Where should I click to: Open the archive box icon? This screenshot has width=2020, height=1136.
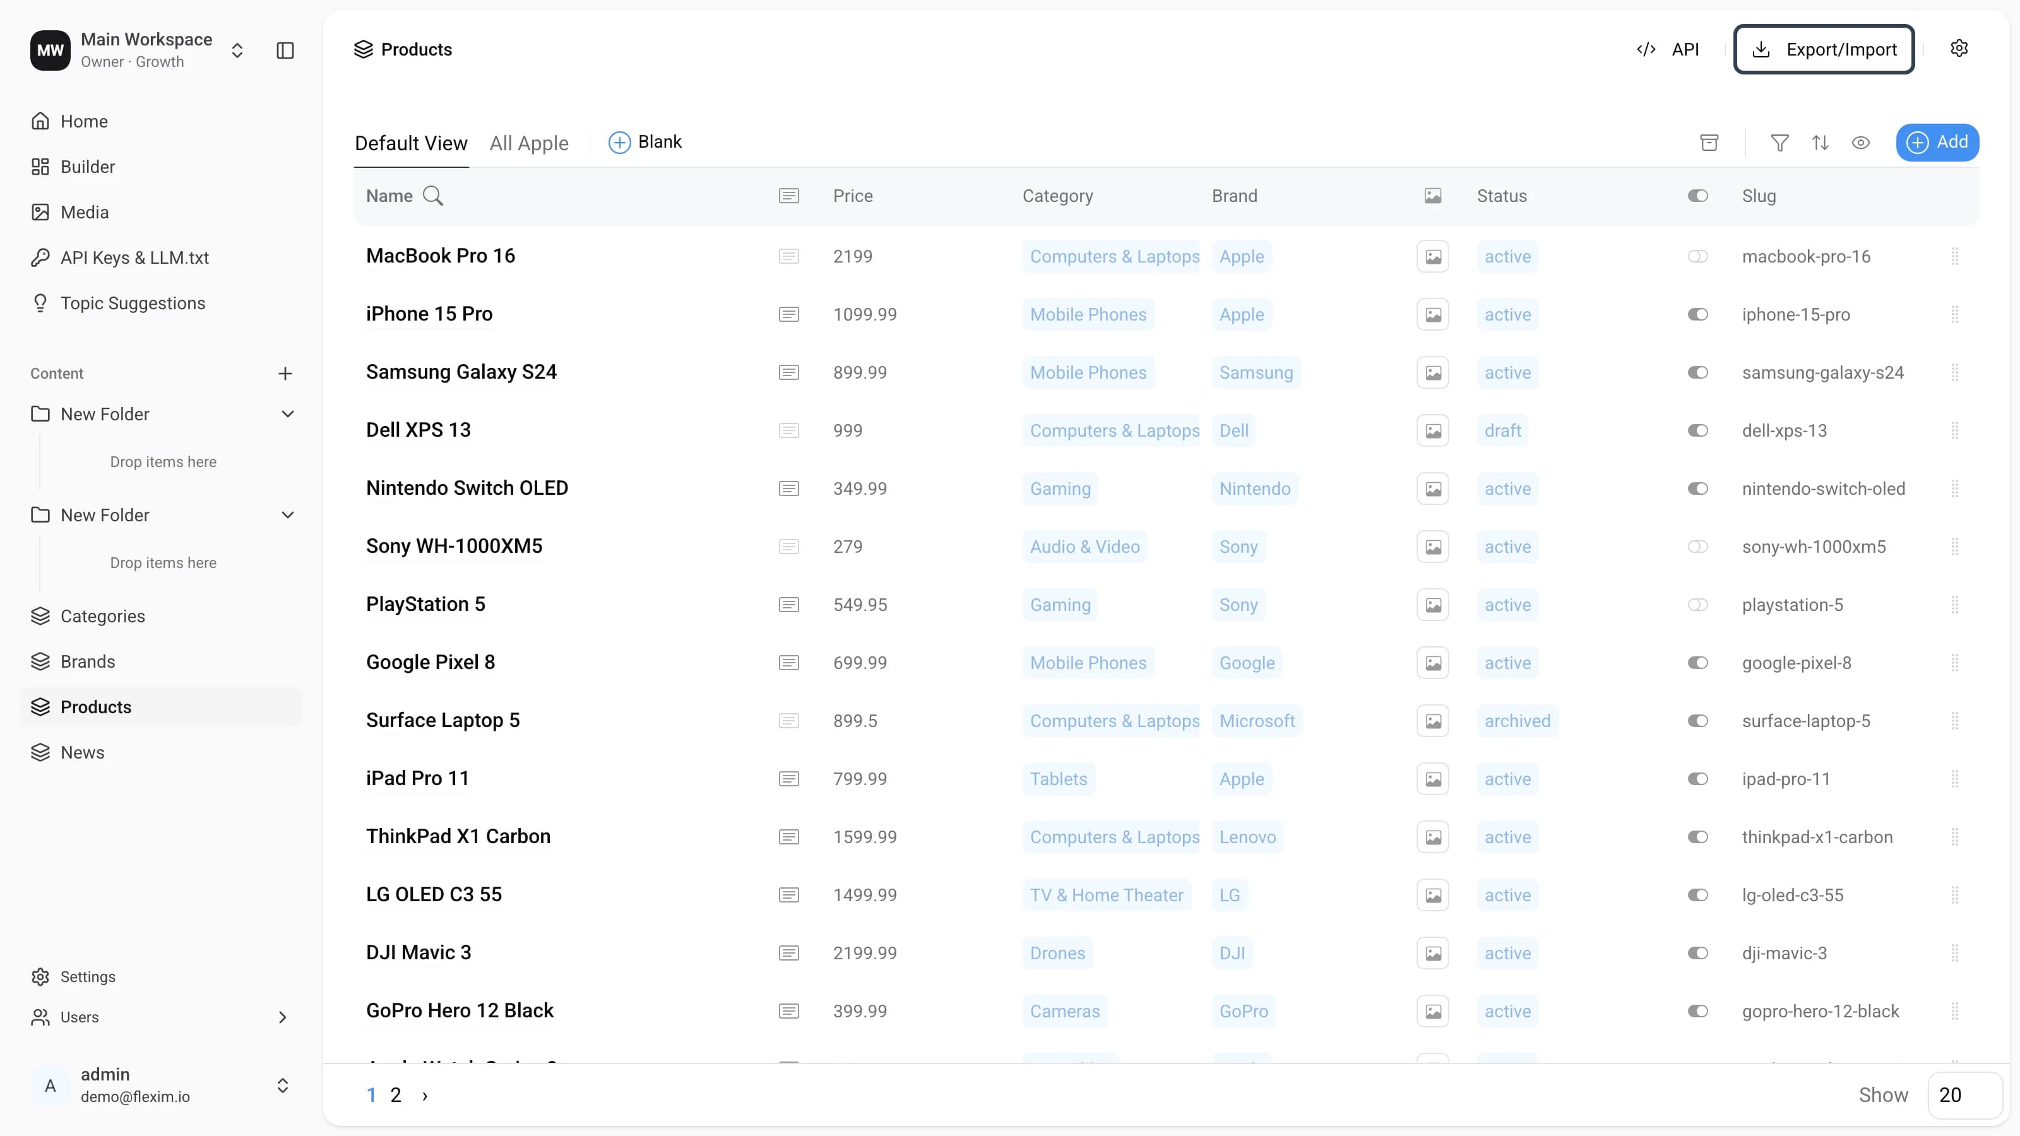pyautogui.click(x=1709, y=143)
